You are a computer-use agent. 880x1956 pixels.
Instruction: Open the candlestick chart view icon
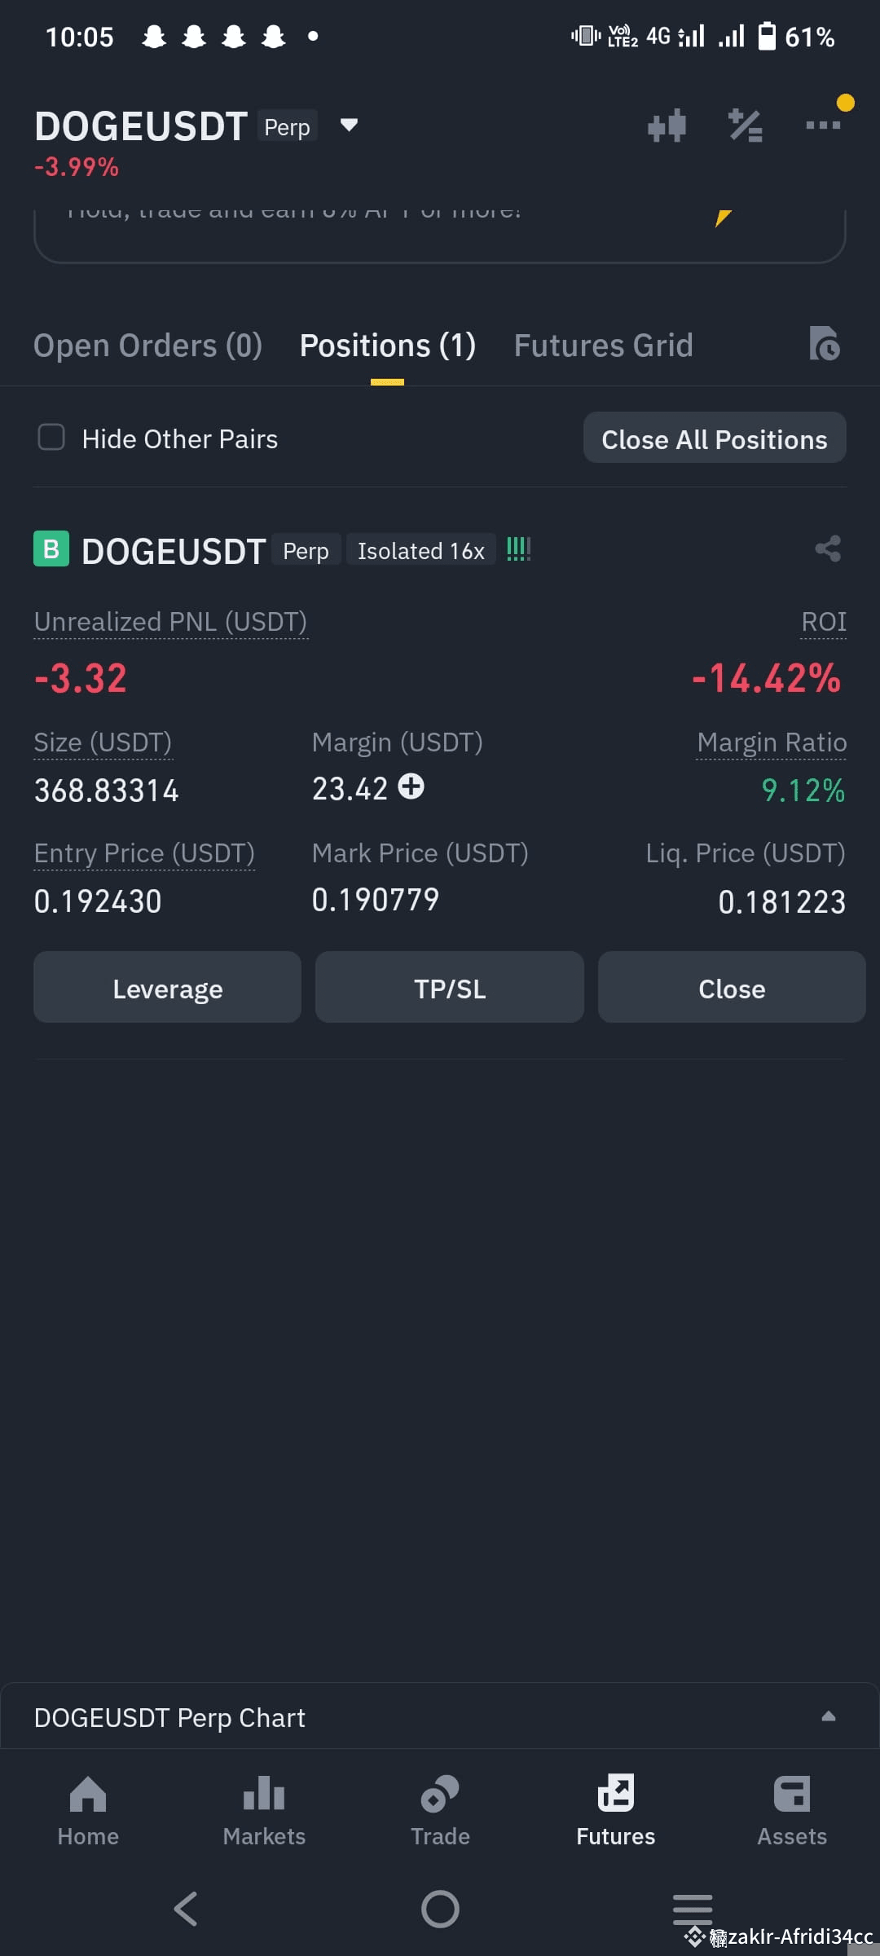667,125
